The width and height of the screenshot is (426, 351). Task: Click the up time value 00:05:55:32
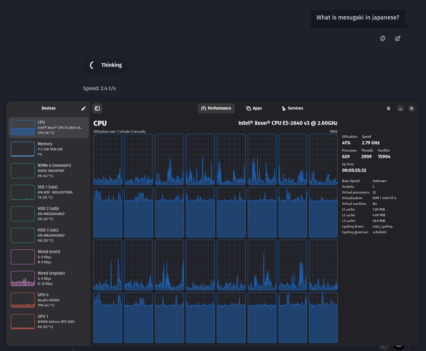coord(354,170)
